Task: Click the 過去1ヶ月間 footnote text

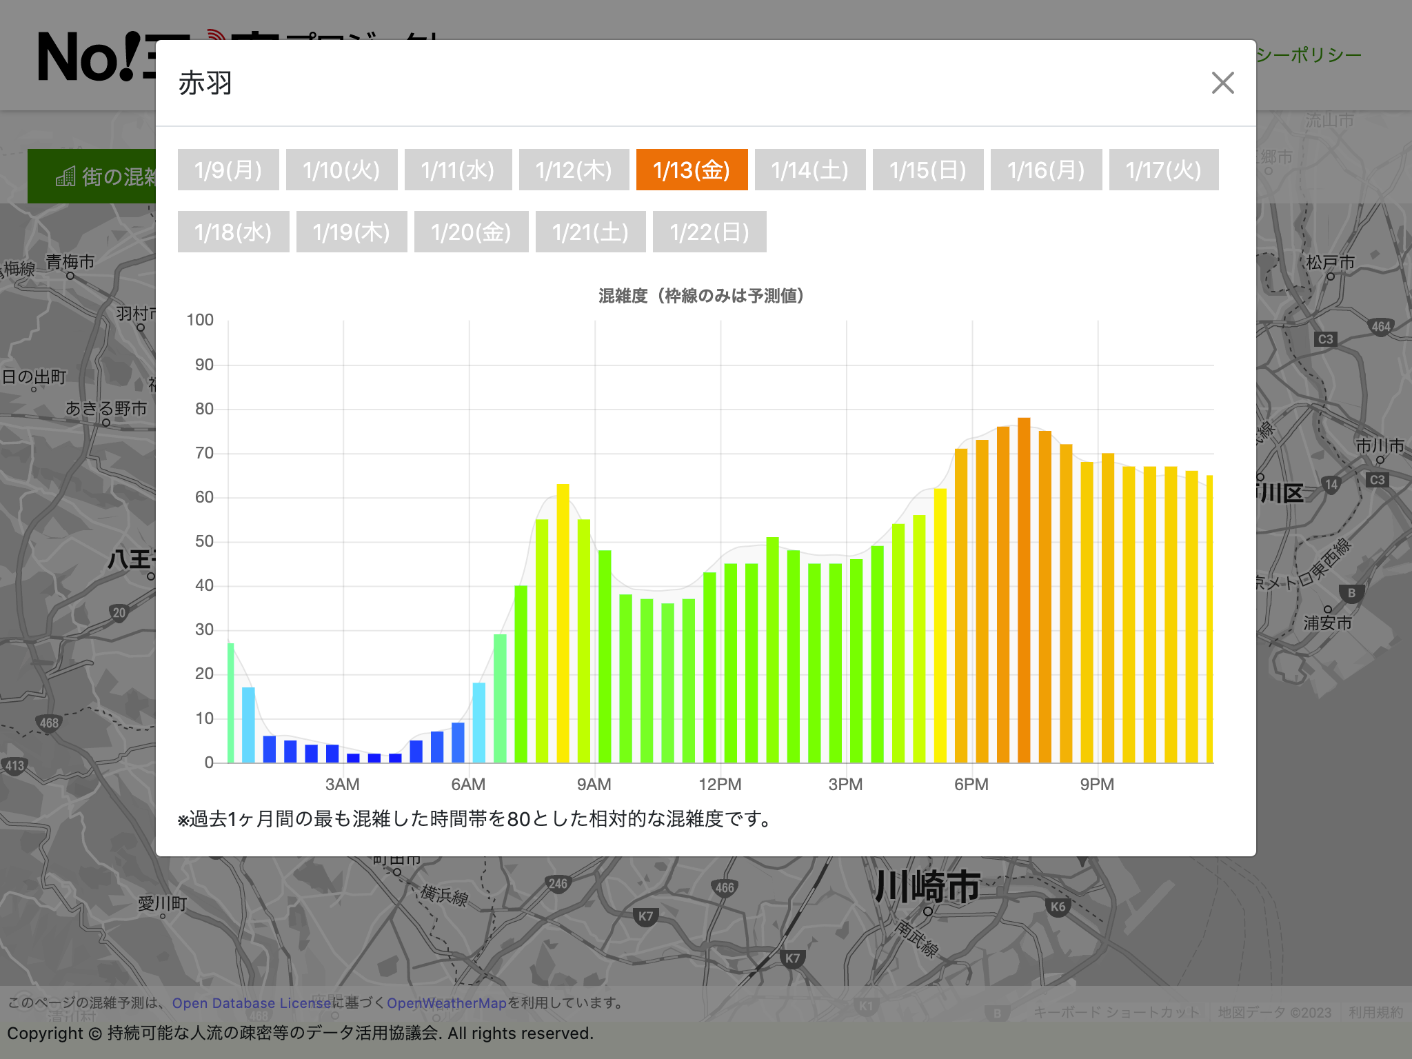Action: pyautogui.click(x=475, y=819)
